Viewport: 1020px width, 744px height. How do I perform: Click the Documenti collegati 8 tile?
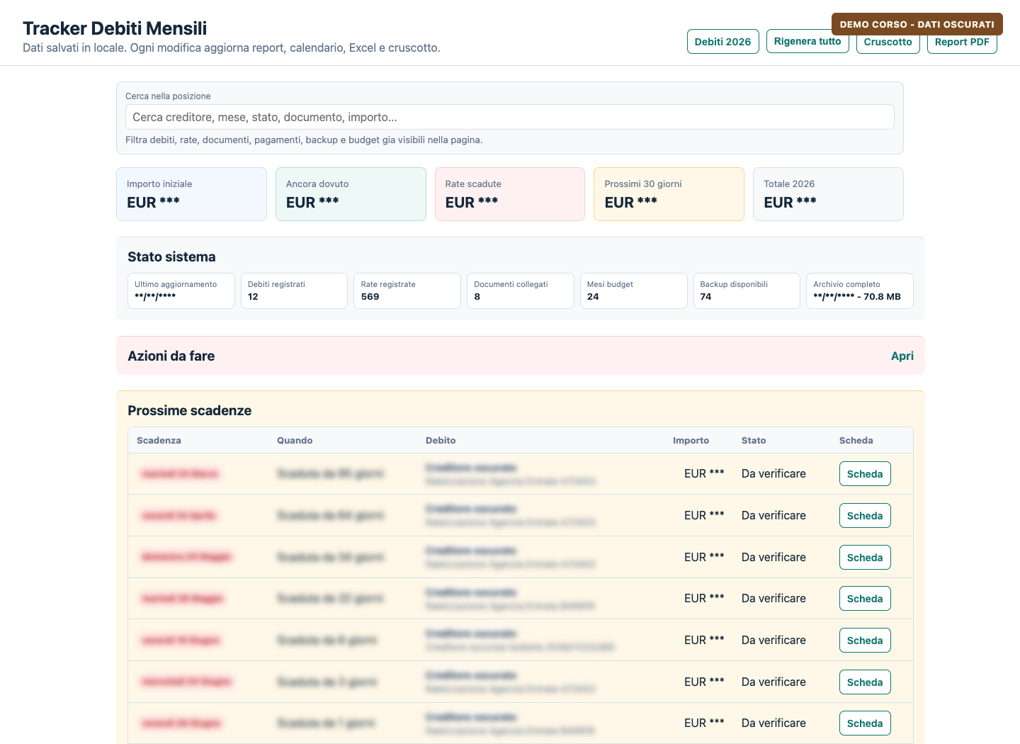[521, 291]
